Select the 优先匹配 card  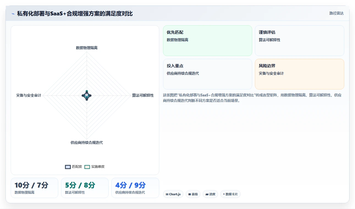(208, 41)
